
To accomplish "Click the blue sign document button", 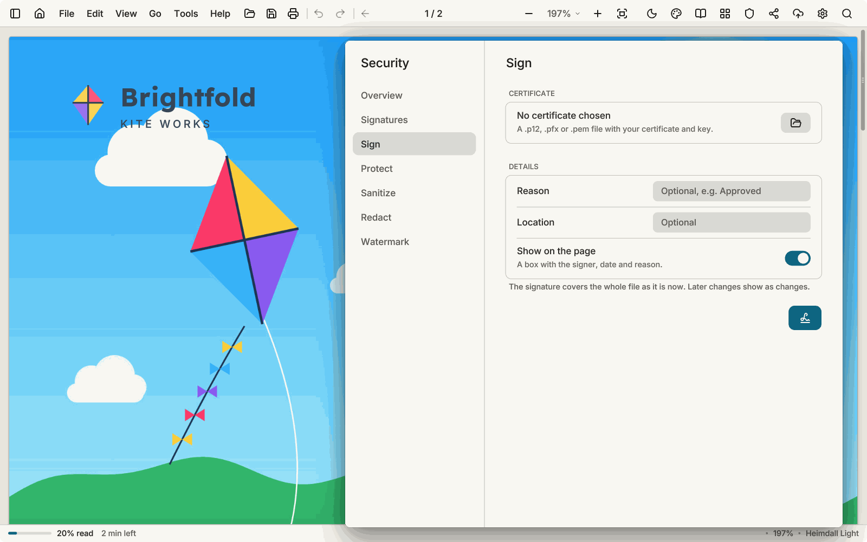I will point(805,318).
